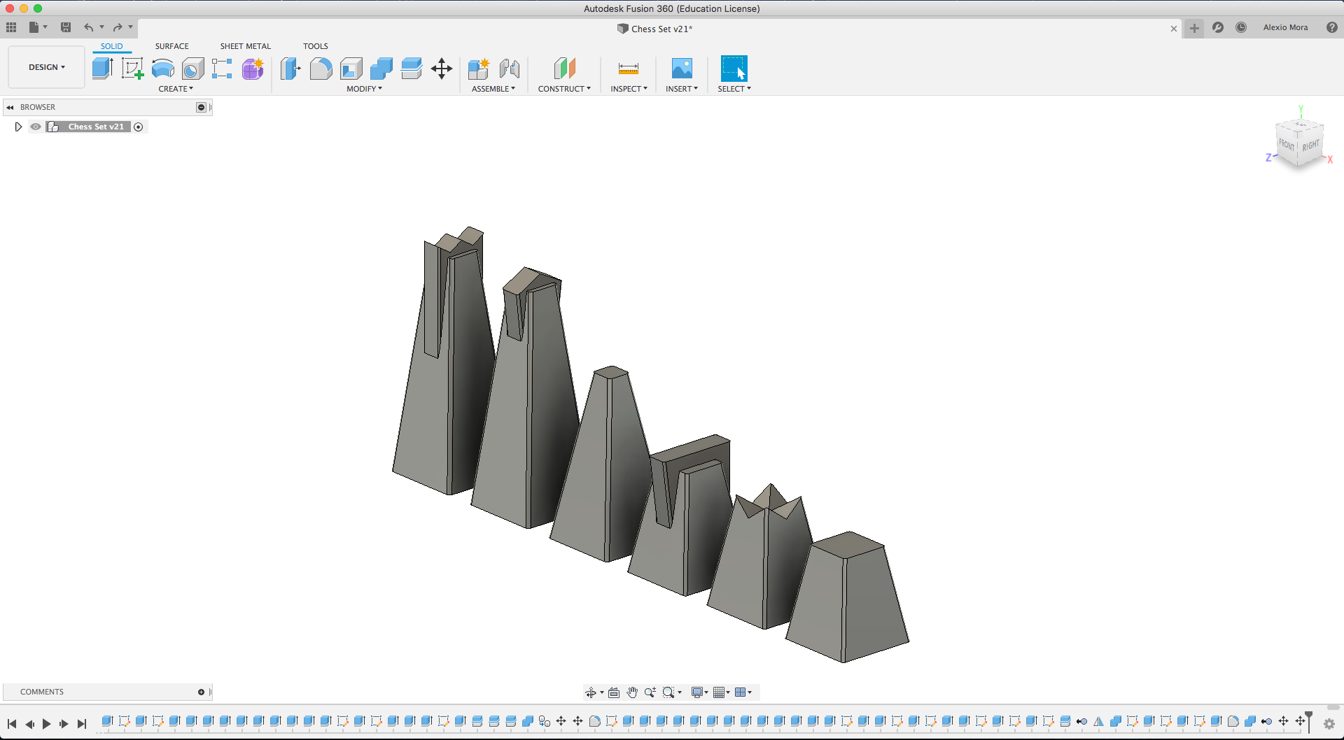Image resolution: width=1344 pixels, height=740 pixels.
Task: Activate the Press Pull tool
Action: [x=290, y=68]
